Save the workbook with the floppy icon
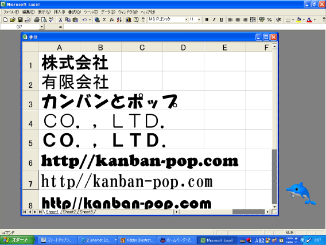Screen dimensions: 326x245 (x=20, y=20)
